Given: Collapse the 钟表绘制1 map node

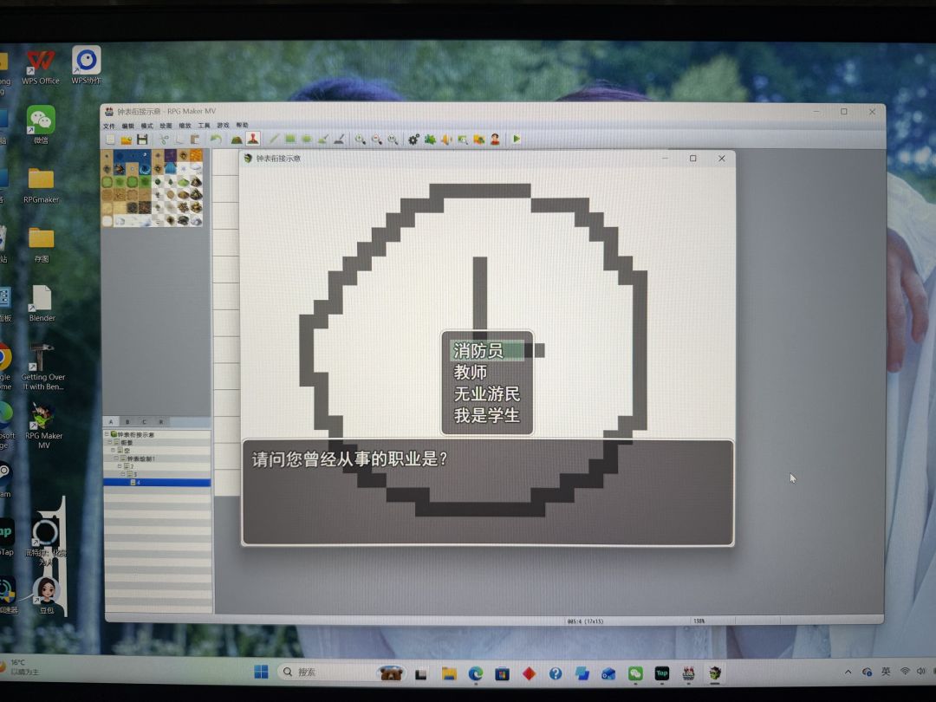Looking at the screenshot, I should pos(116,458).
